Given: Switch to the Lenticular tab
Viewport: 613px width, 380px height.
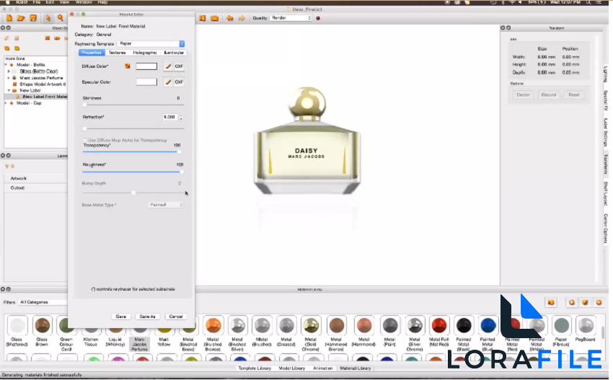Looking at the screenshot, I should (174, 53).
